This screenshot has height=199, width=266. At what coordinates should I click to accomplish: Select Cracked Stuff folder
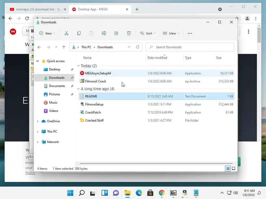click(x=157, y=120)
